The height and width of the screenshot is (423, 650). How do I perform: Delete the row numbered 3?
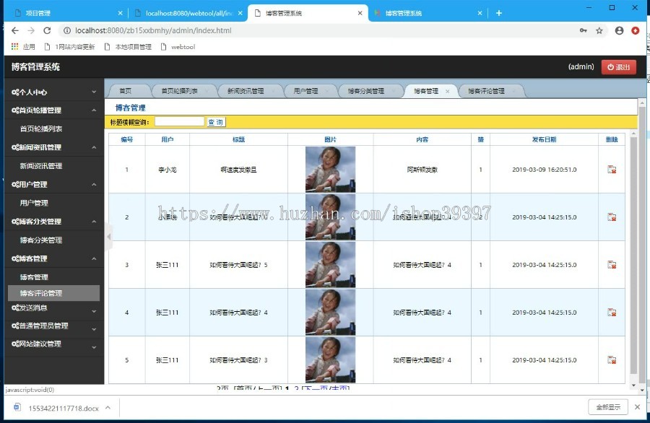click(612, 265)
